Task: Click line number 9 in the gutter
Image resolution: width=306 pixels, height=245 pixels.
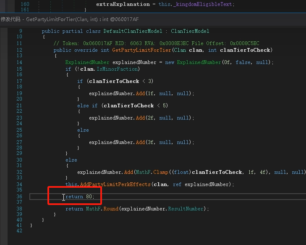Action: point(21,31)
